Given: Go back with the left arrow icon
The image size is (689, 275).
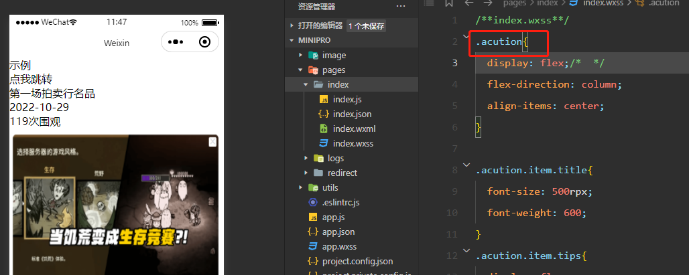Looking at the screenshot, I should [469, 3].
